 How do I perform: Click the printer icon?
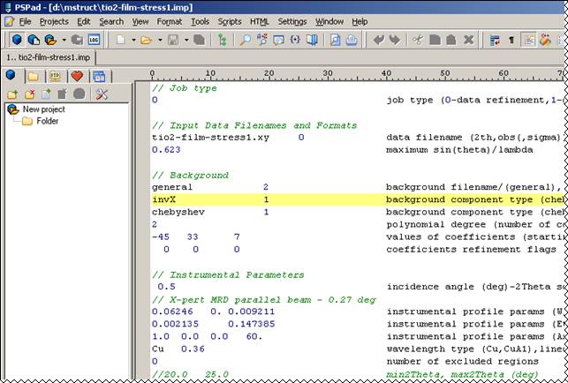(x=352, y=40)
